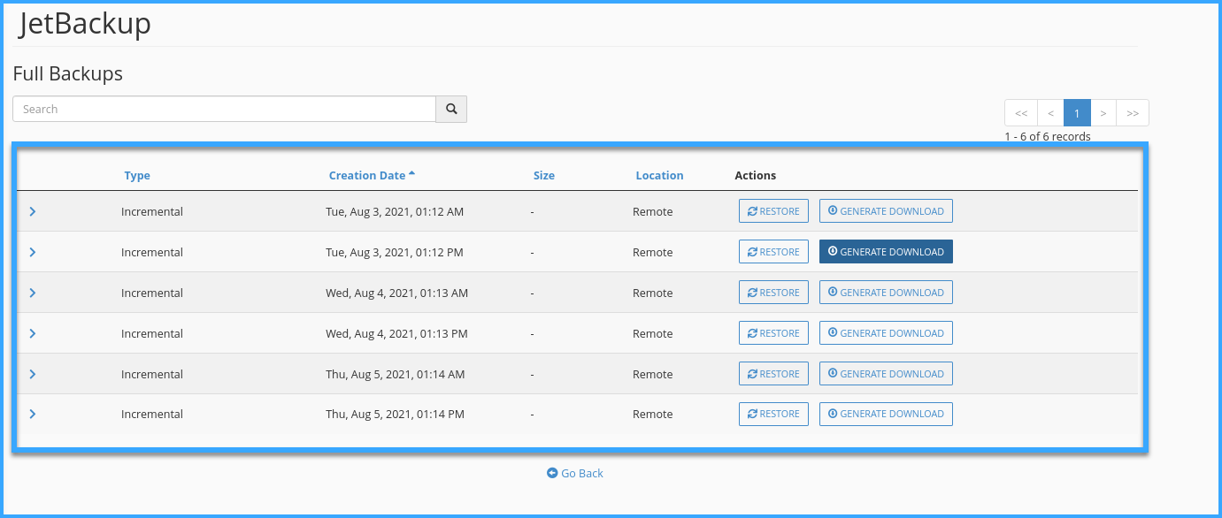
Task: Click the Go Back link
Action: [x=575, y=474]
